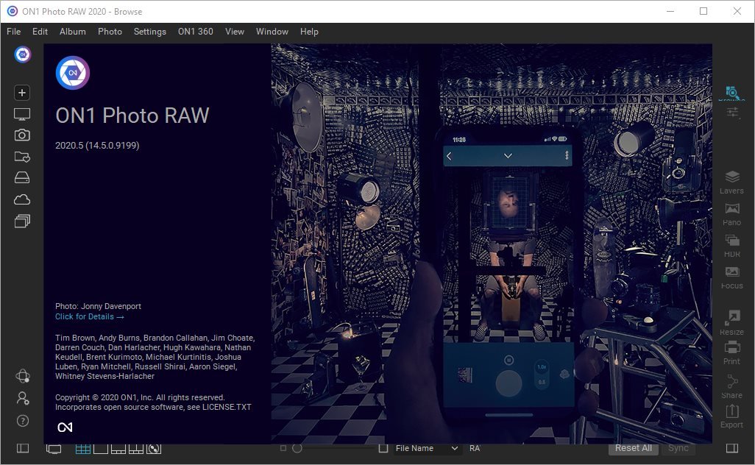Click the Print icon
755x465 pixels.
tap(732, 353)
